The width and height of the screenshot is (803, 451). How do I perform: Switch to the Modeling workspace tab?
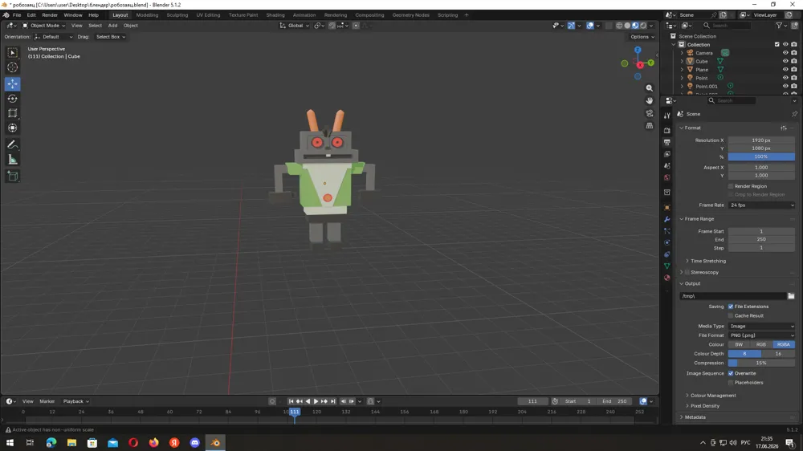click(x=147, y=14)
